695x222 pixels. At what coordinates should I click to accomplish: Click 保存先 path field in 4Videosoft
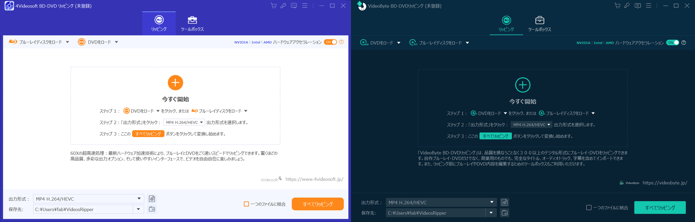pyautogui.click(x=83, y=209)
